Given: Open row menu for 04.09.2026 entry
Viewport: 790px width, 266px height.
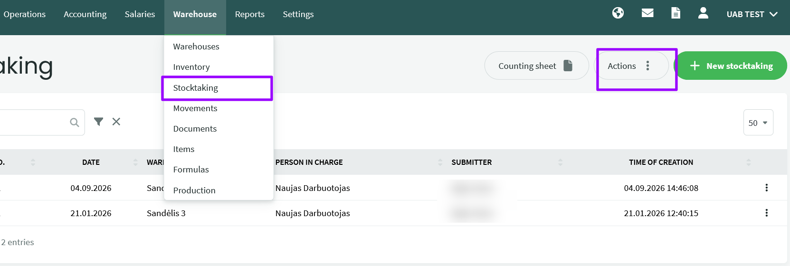Looking at the screenshot, I should (766, 188).
